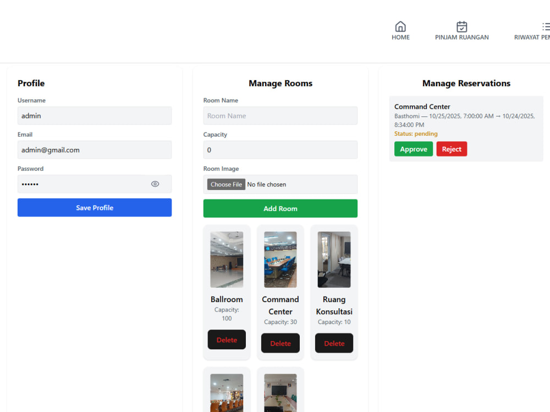
Task: Click the 'Manage Reservations' heading
Action: pyautogui.click(x=466, y=83)
